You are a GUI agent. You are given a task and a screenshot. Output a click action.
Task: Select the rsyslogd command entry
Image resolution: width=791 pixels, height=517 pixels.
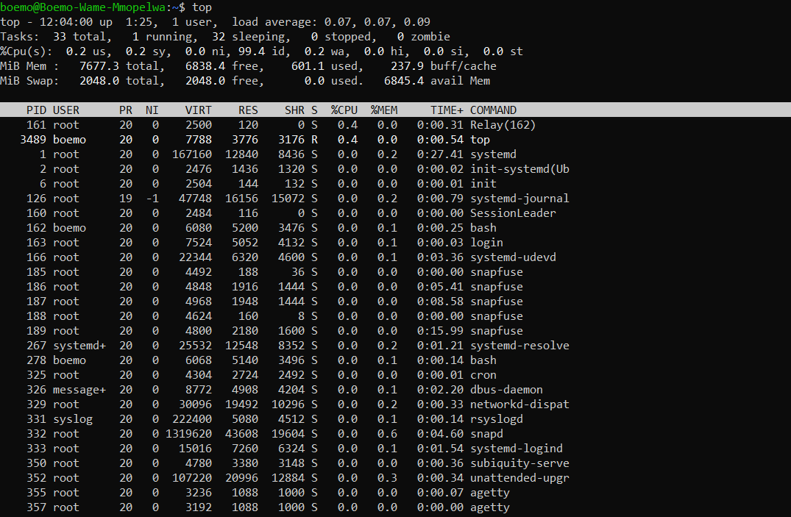497,419
